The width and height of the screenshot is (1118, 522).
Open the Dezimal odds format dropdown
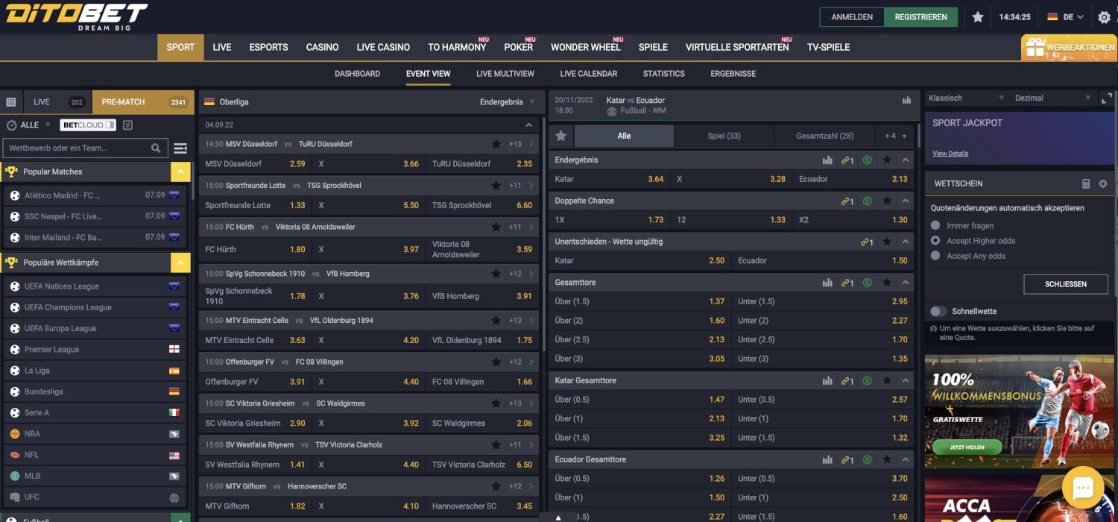(1053, 98)
